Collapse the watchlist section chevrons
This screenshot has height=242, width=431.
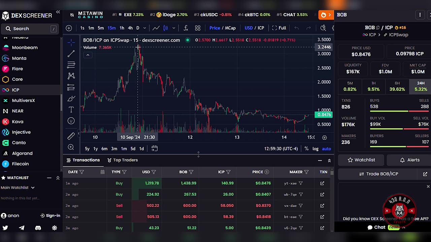tap(58, 178)
